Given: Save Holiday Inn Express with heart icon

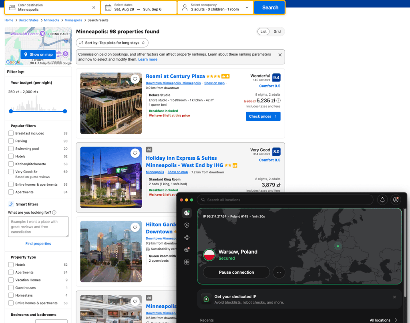Looking at the screenshot, I should (135, 153).
